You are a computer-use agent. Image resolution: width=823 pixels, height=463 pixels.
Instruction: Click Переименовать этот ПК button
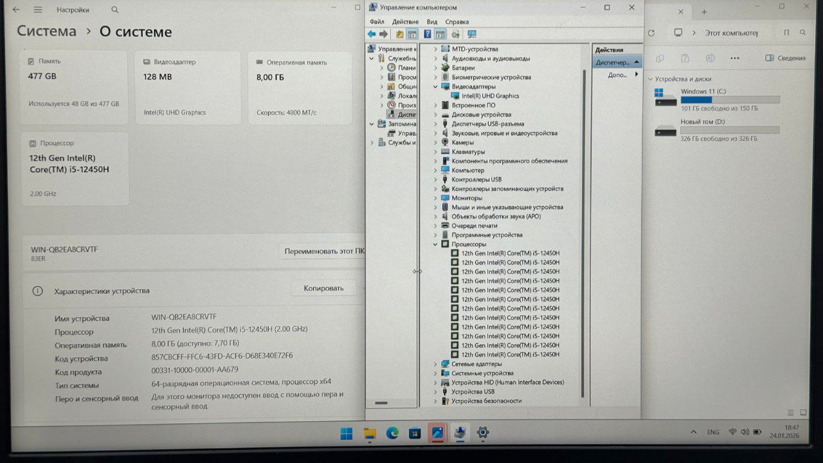click(325, 251)
